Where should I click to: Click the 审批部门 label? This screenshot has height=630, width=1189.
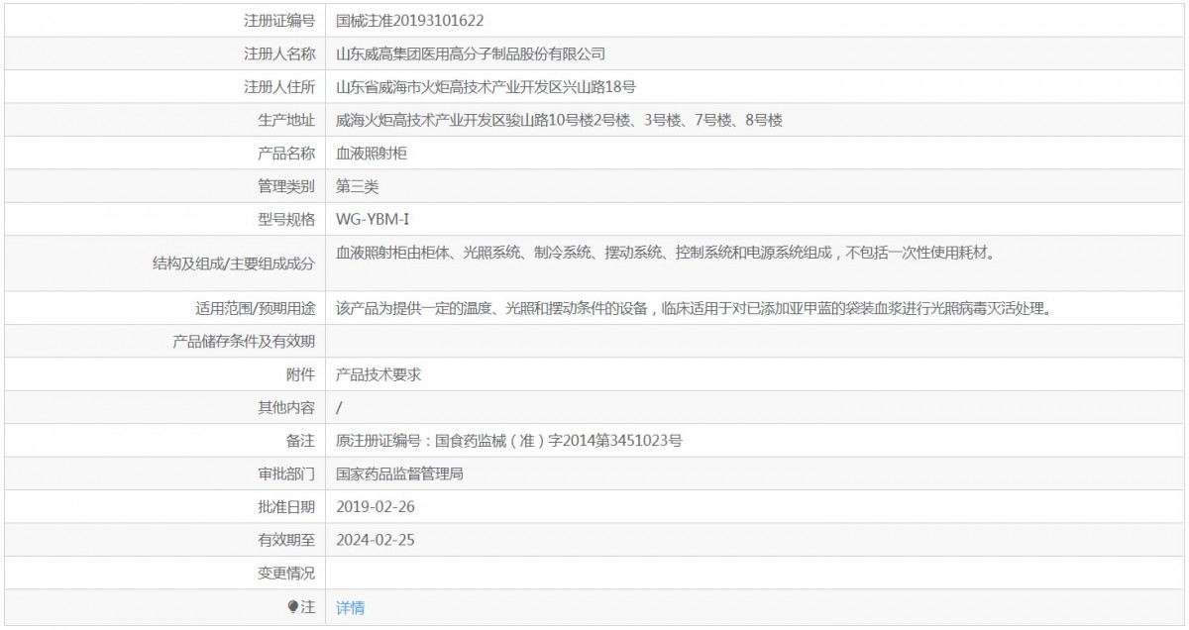pyautogui.click(x=286, y=473)
